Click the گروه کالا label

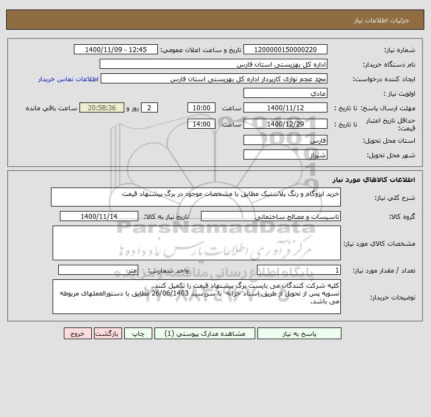click(402, 217)
